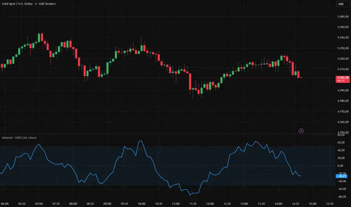
Task: Click the -80,00 CMO scale label
Action: 342,197
